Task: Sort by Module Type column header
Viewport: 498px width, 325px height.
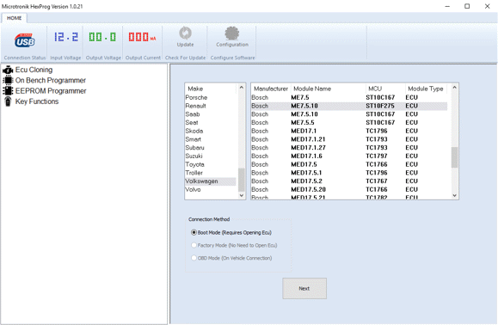Action: (426, 89)
